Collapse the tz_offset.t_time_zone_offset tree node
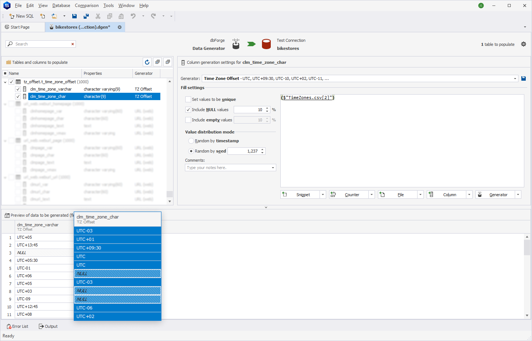 (x=5, y=82)
